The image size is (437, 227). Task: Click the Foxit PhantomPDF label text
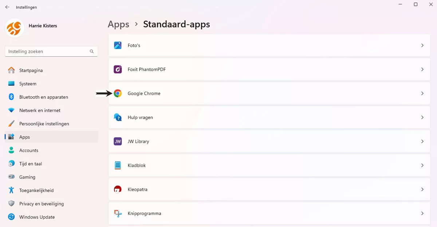pyautogui.click(x=146, y=69)
